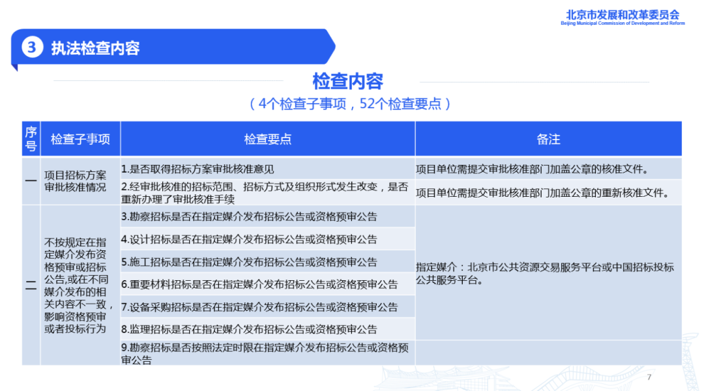Select item 2 about 重新办理了审批核准手续
This screenshot has width=704, height=391.
coord(265,193)
